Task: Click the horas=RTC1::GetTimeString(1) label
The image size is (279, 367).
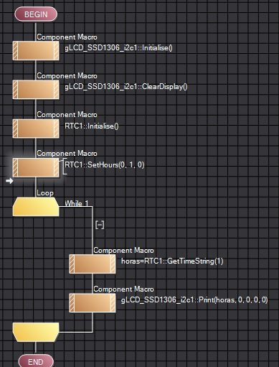Action: (x=172, y=261)
